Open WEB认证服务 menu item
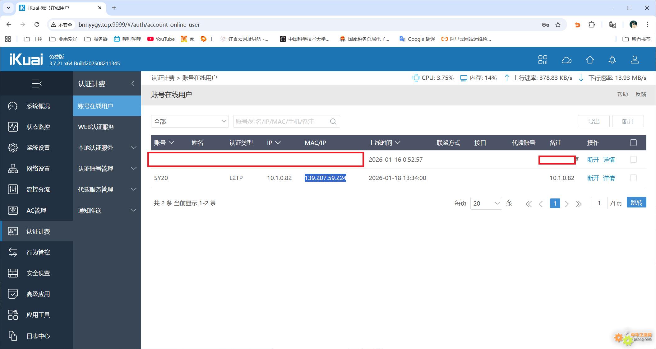The width and height of the screenshot is (656, 349). coord(96,127)
